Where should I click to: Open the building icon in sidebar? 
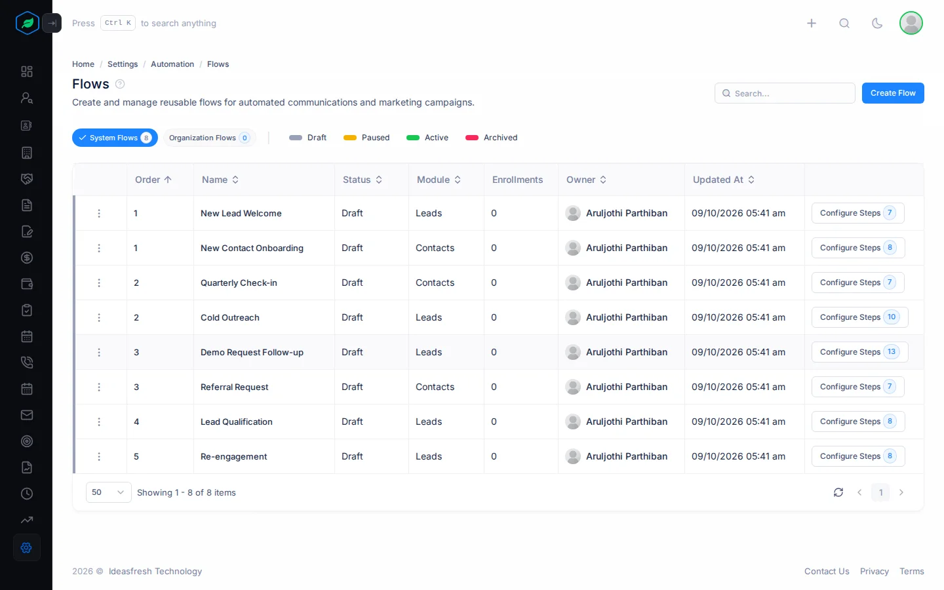(x=27, y=153)
